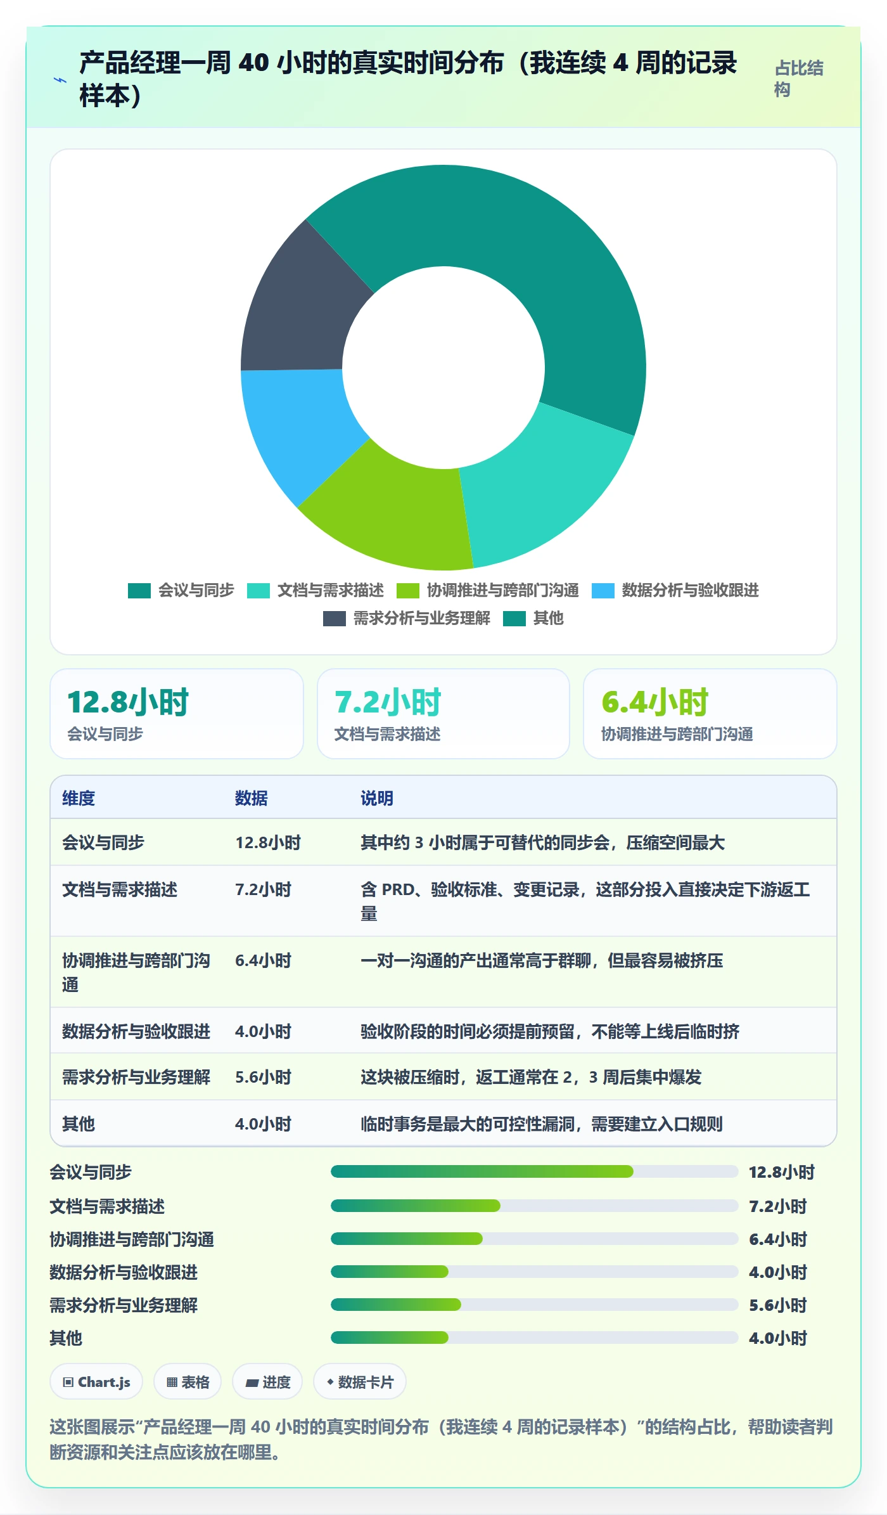The height and width of the screenshot is (1515, 887).
Task: Click the description starting 临时事务是最大的可控性漏洞
Action: point(542,1124)
